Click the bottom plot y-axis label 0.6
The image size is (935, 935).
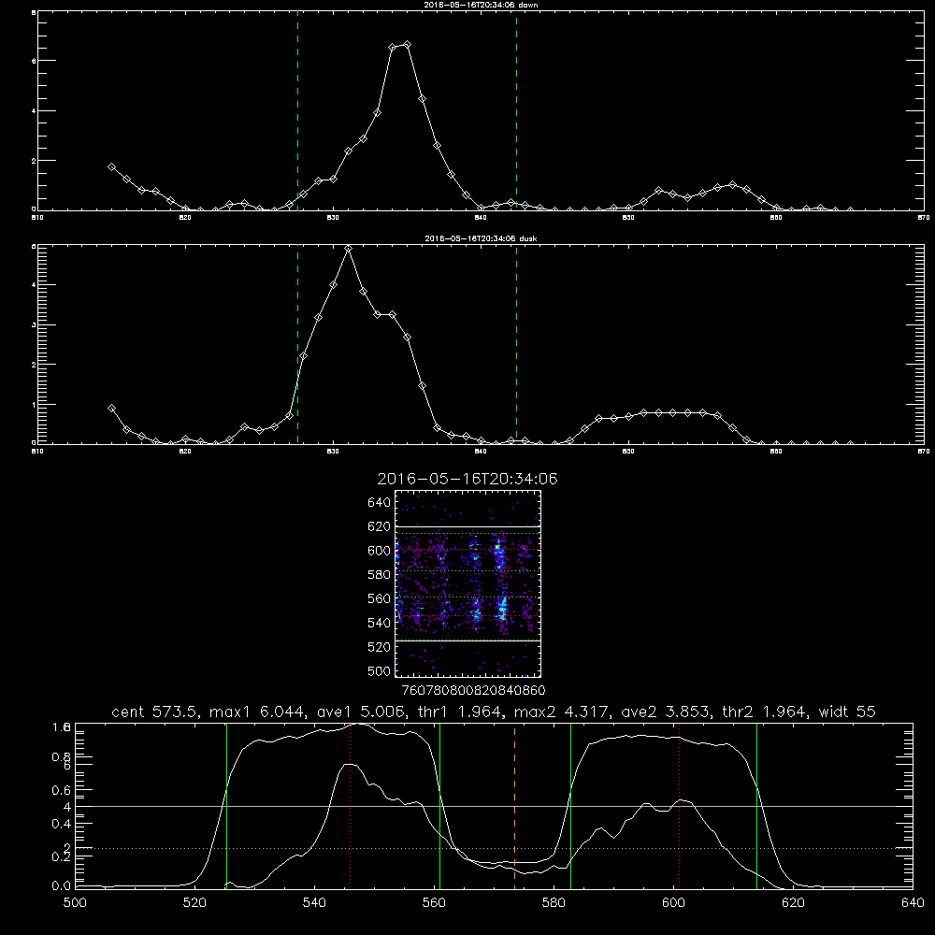(62, 790)
